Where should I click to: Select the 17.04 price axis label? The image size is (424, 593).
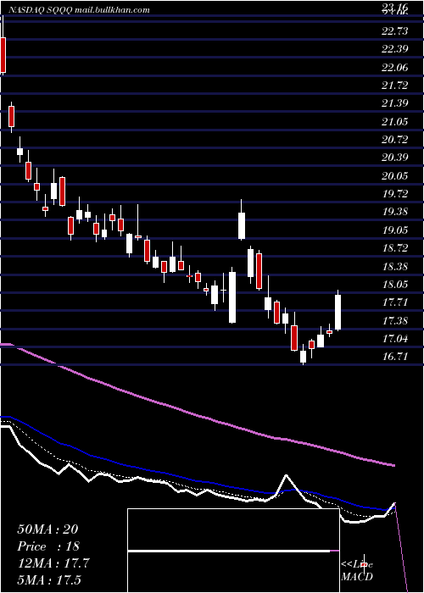395,339
